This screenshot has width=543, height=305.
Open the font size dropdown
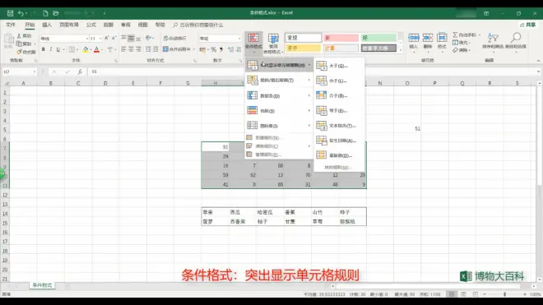click(100, 39)
